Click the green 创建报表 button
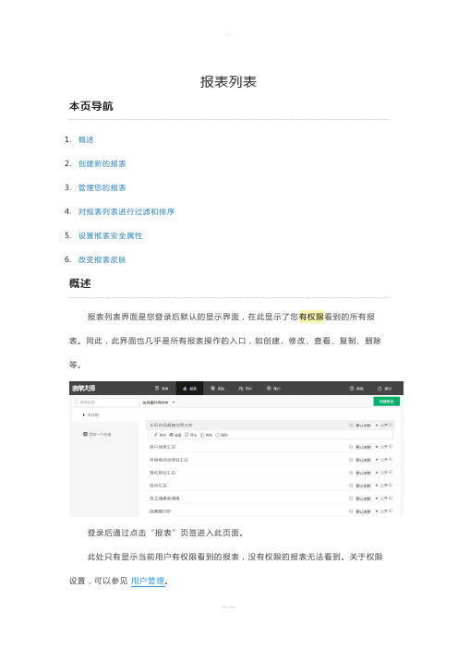This screenshot has width=458, height=648. click(x=387, y=402)
